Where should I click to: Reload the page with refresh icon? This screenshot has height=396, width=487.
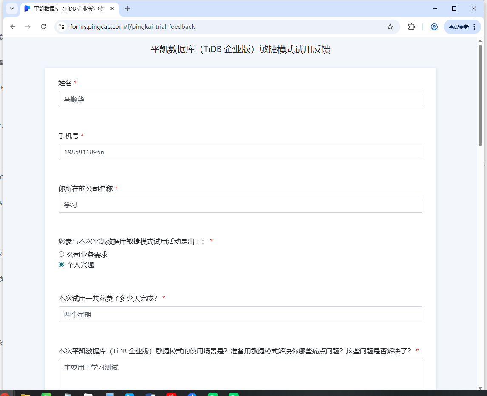[43, 27]
